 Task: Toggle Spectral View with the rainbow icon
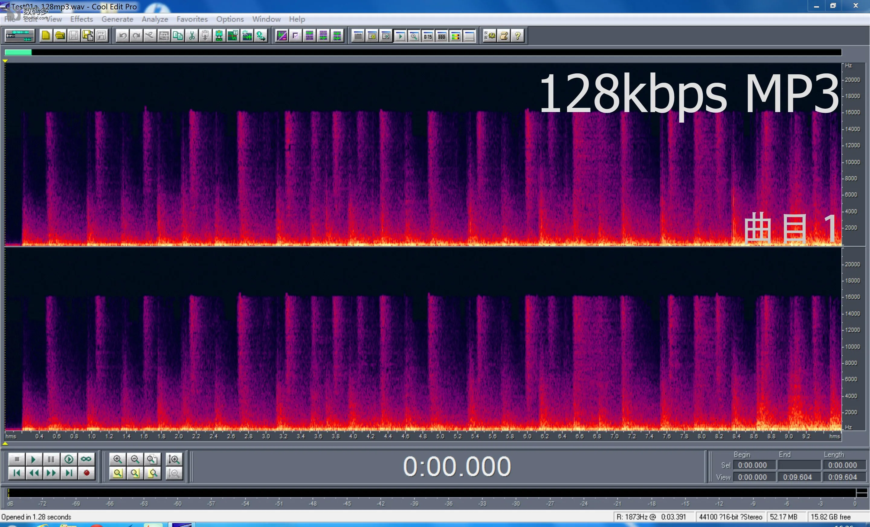[456, 36]
